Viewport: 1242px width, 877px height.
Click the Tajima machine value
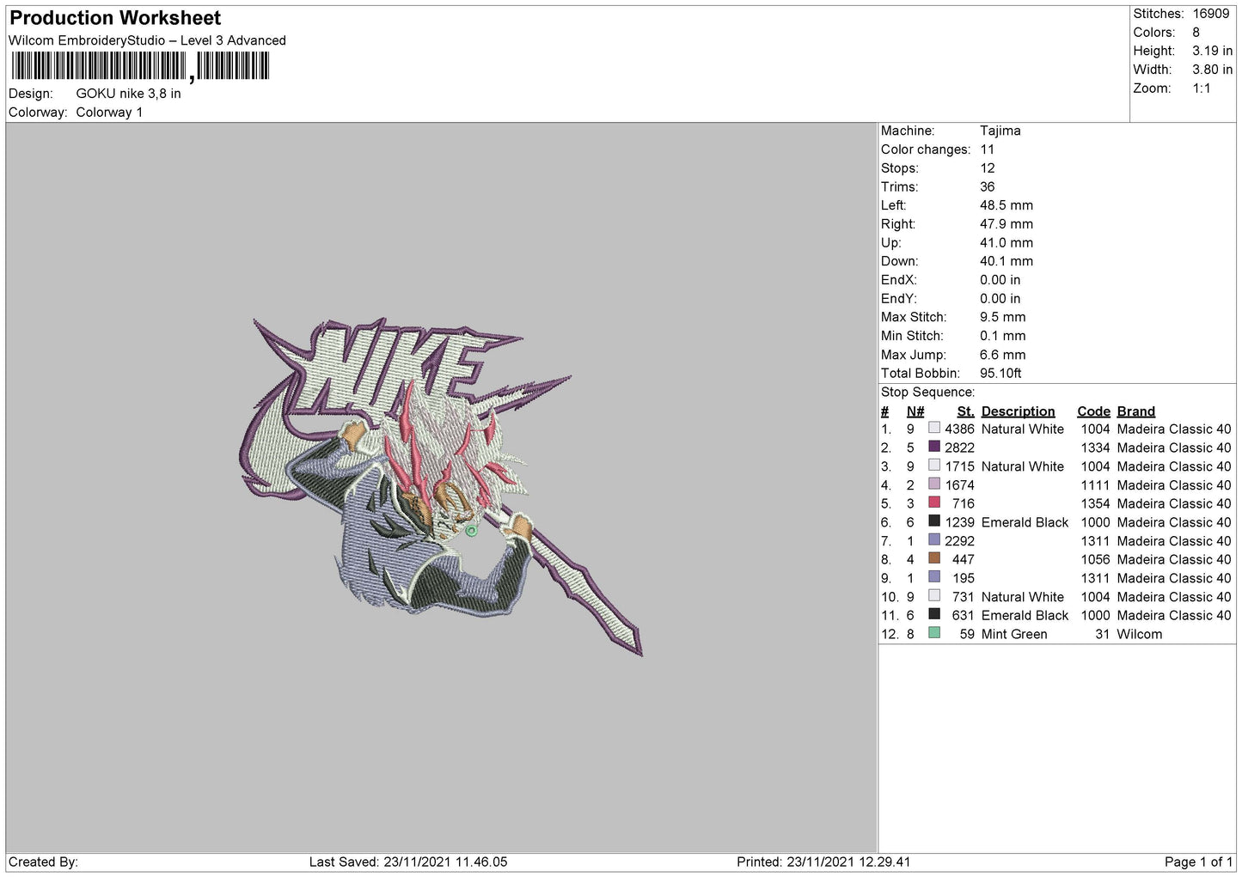coord(1000,131)
